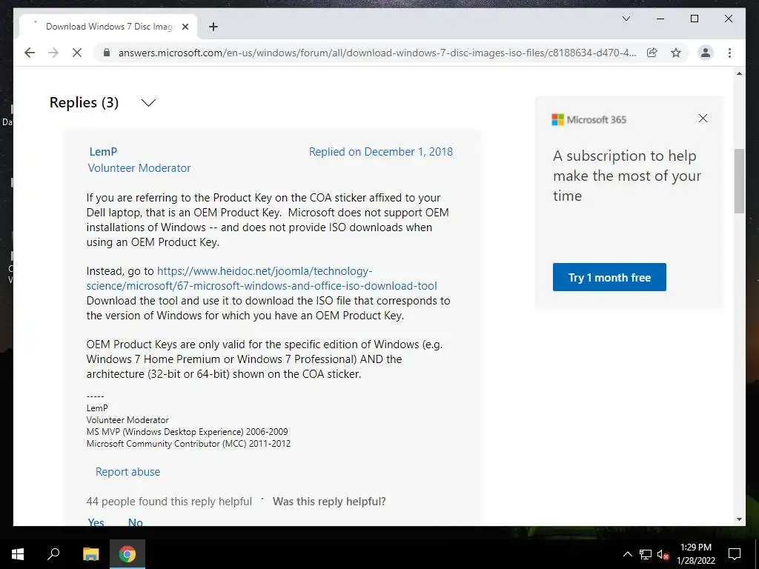The height and width of the screenshot is (569, 759).
Task: Open File Explorer from the taskbar
Action: coord(90,554)
